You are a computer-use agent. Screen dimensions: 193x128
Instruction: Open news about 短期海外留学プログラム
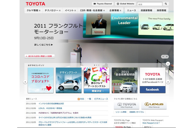tap(58, 113)
